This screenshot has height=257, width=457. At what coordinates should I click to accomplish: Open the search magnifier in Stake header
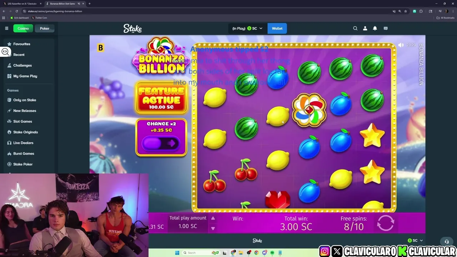[355, 28]
